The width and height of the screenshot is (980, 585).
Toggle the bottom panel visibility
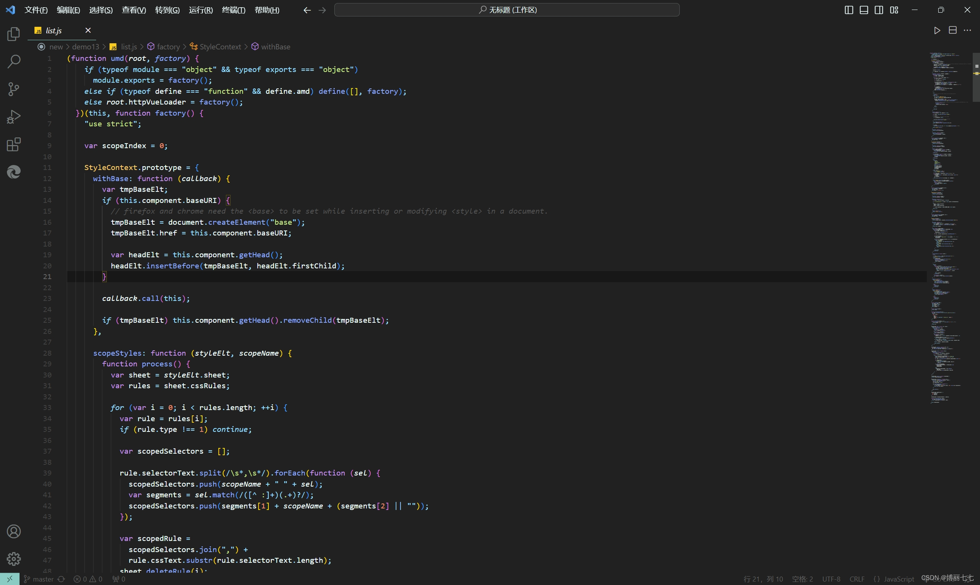click(864, 10)
